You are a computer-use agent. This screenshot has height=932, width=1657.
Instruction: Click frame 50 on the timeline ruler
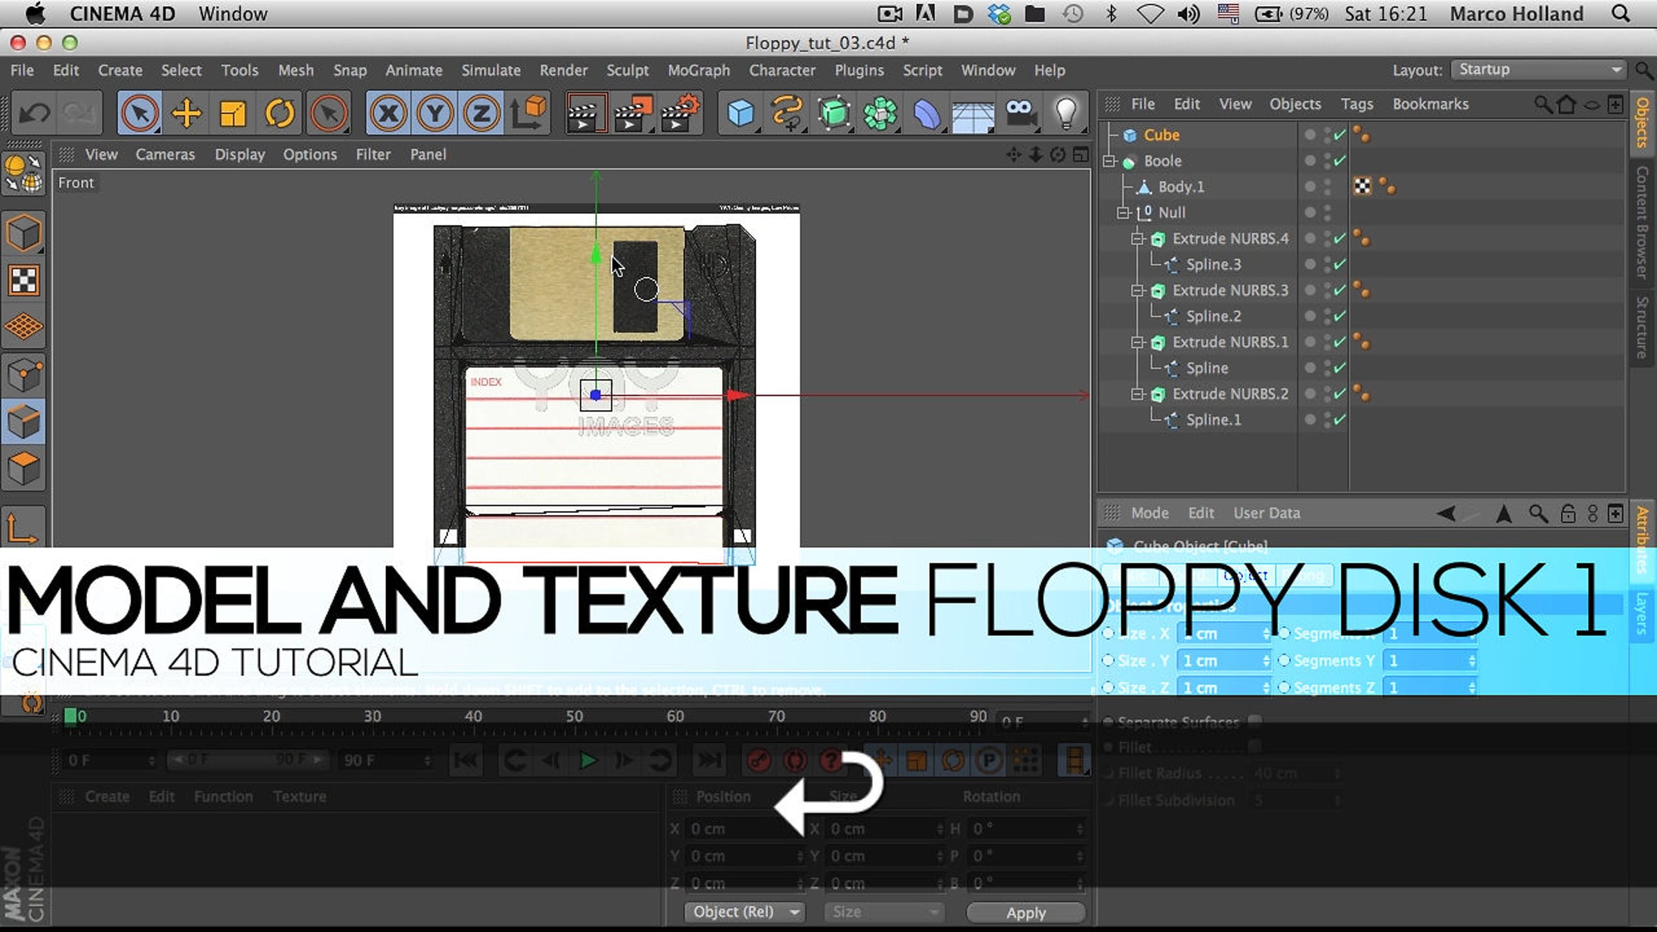point(574,717)
